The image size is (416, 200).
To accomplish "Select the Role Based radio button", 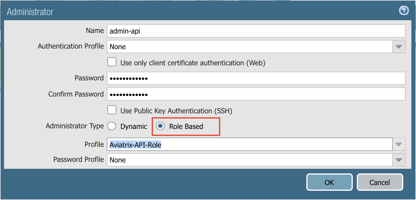I will [x=160, y=126].
